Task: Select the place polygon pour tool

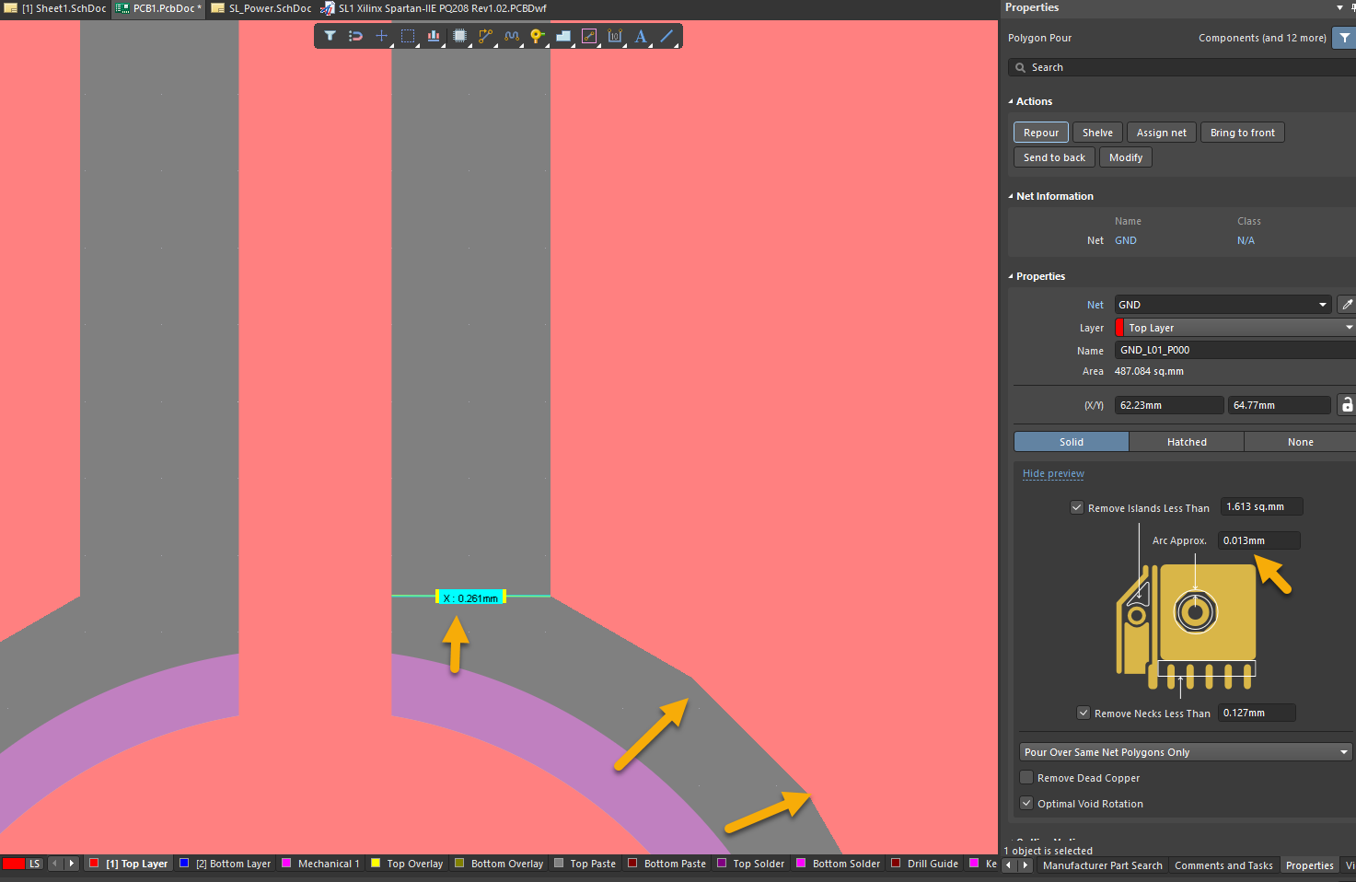Action: coord(563,36)
